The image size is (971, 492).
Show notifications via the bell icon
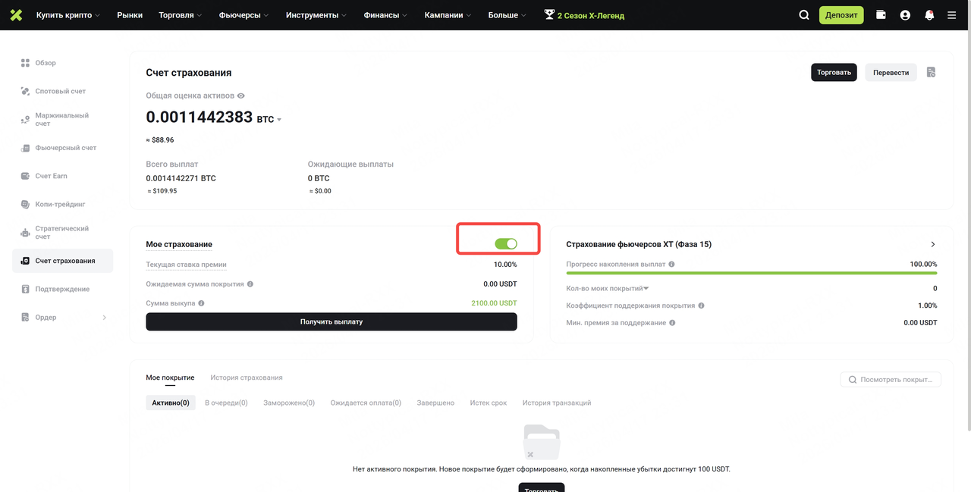[x=929, y=15]
